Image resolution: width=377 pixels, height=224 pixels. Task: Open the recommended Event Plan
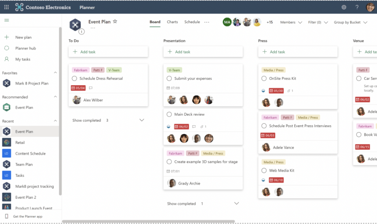[24, 108]
